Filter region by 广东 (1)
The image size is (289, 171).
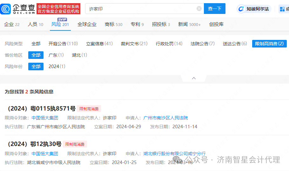coord(56,55)
